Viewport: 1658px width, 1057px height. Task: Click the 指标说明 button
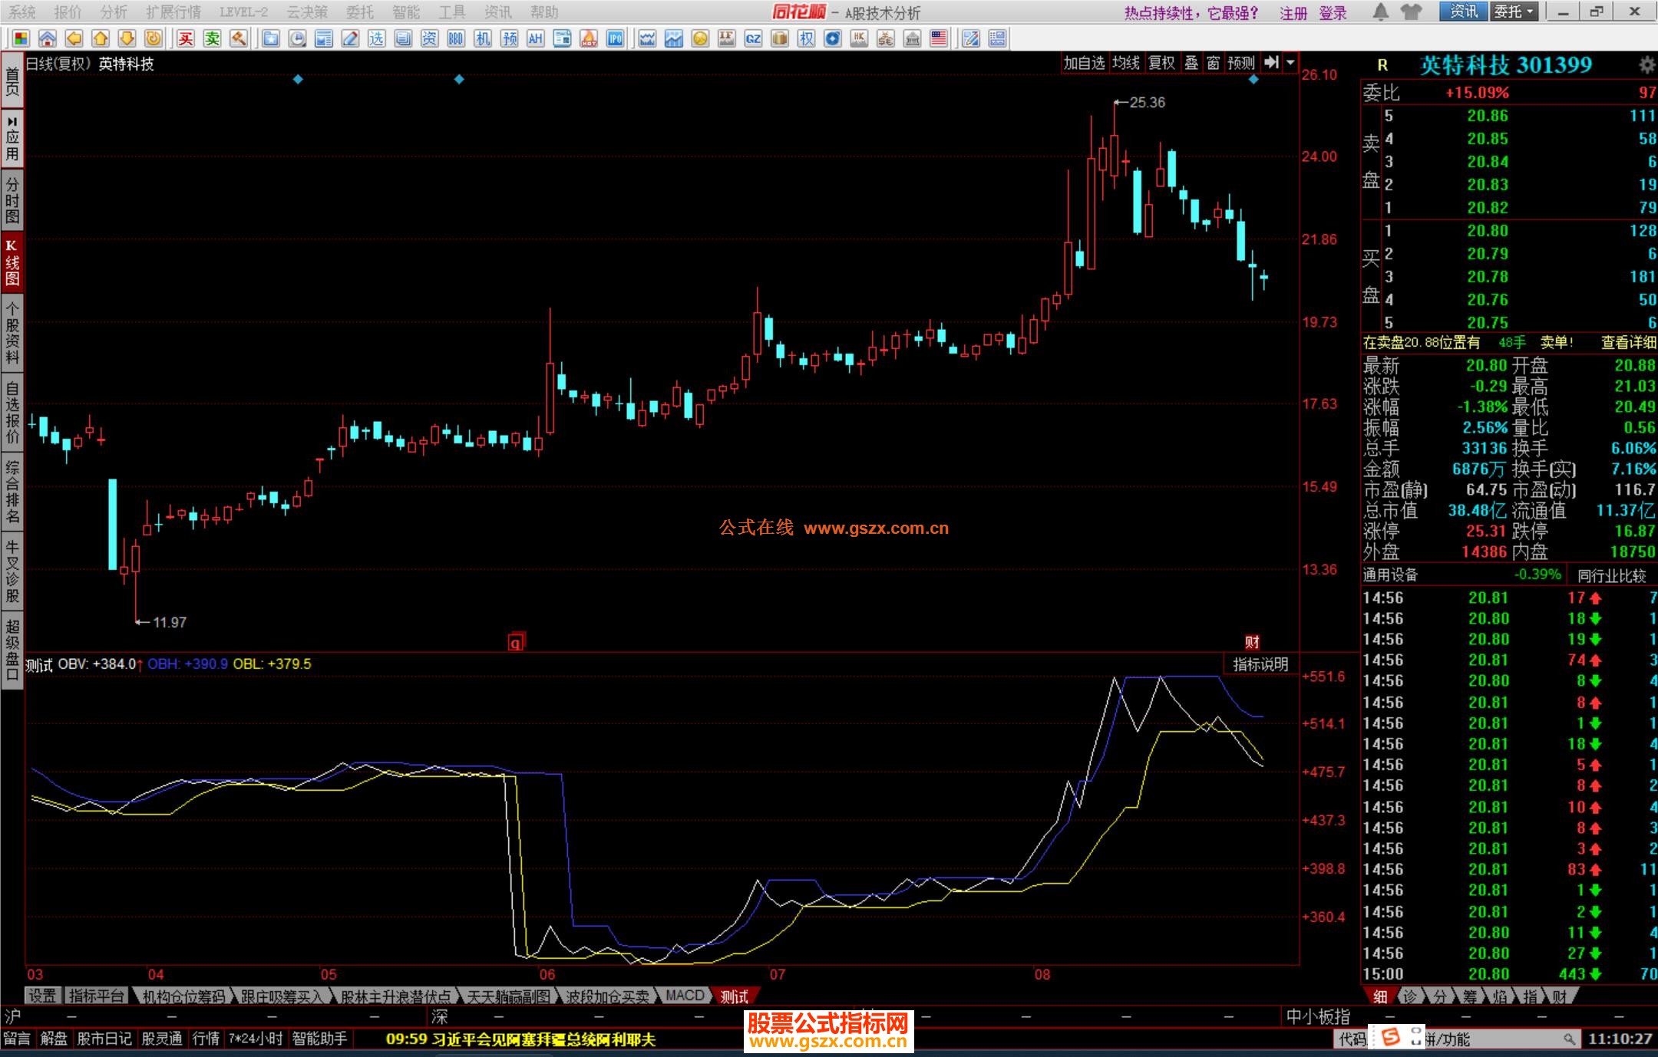tap(1260, 664)
